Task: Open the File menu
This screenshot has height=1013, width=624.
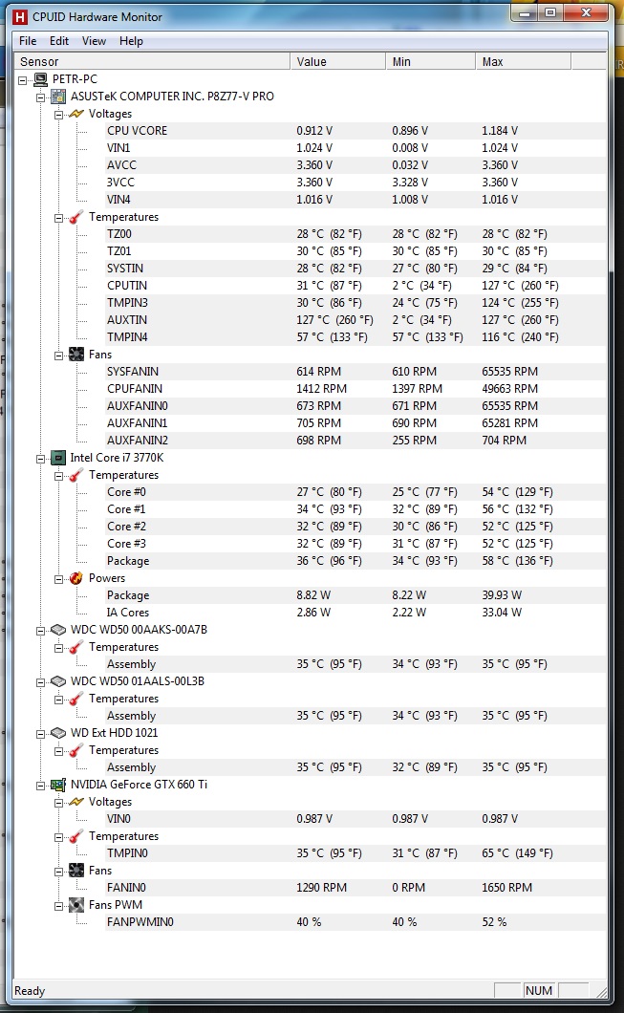Action: pos(28,41)
